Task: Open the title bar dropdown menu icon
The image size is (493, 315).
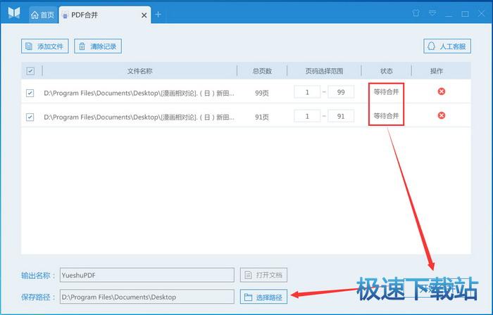Action: pos(432,13)
